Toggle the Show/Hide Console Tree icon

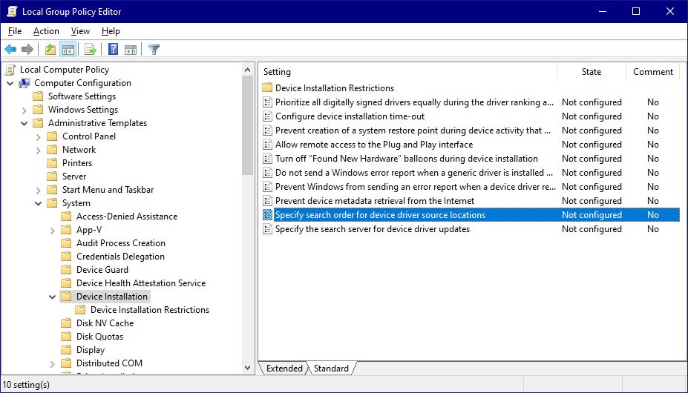click(68, 50)
